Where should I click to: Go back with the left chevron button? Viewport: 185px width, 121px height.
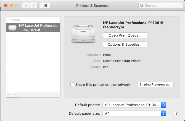tap(26, 5)
